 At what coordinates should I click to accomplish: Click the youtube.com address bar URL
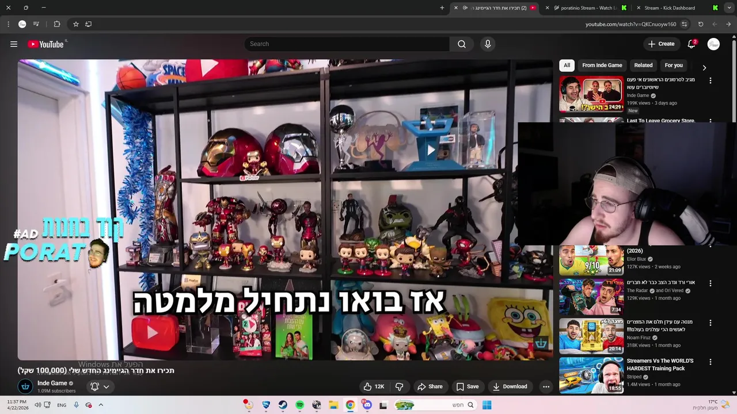click(630, 24)
